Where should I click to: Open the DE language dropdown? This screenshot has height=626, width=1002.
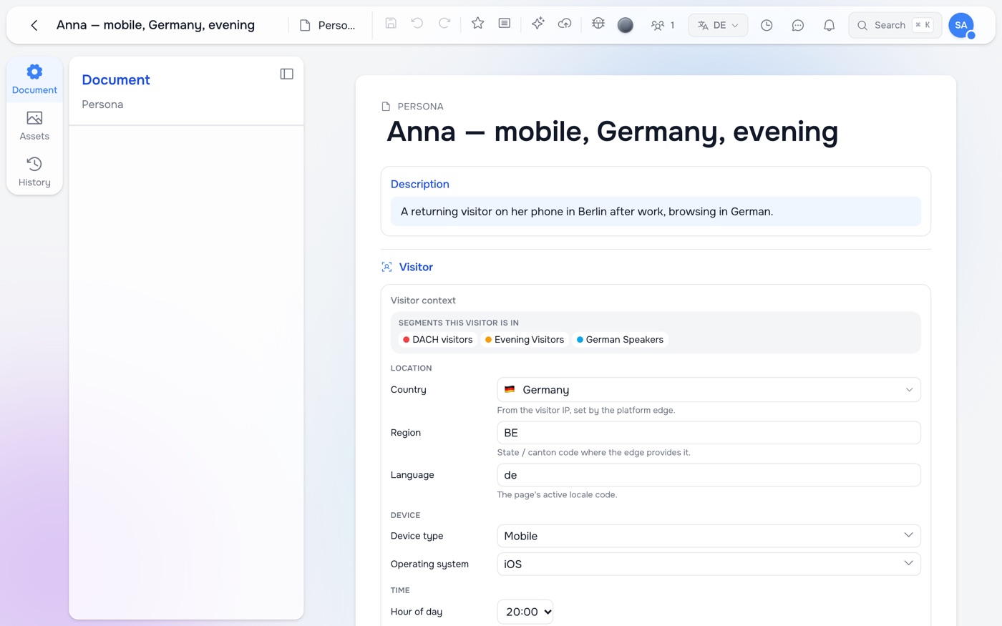(718, 25)
